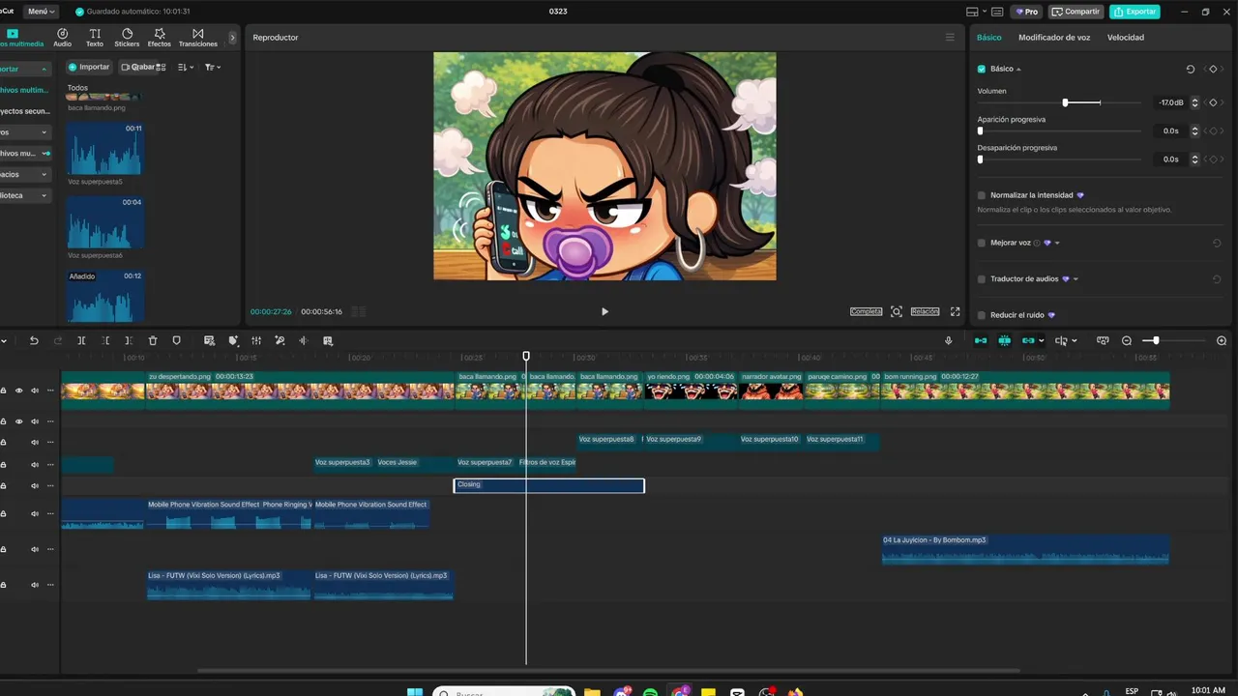
Task: Open the Menú dropdown
Action: coord(41,12)
